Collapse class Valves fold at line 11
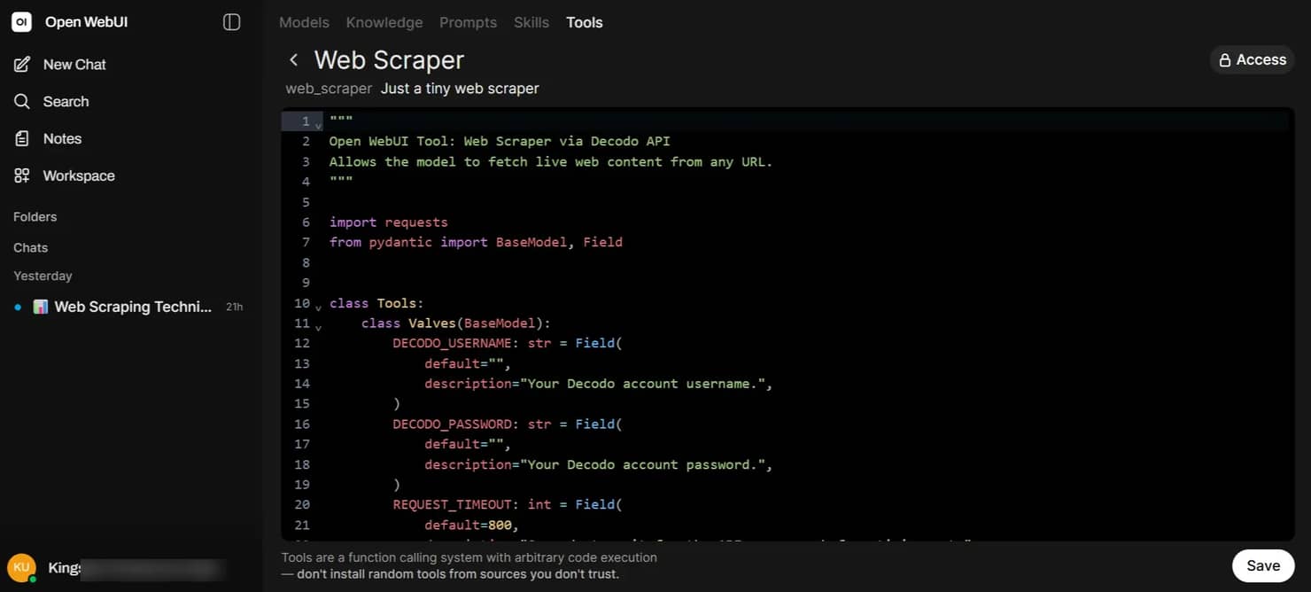This screenshot has width=1311, height=592. [x=319, y=327]
